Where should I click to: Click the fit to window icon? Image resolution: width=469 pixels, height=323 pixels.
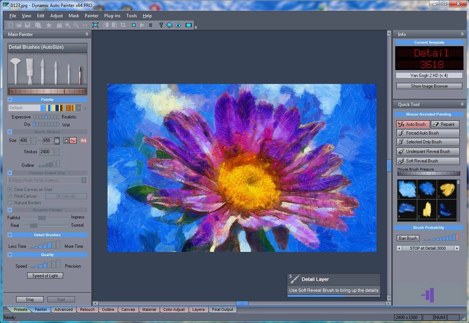point(95,25)
